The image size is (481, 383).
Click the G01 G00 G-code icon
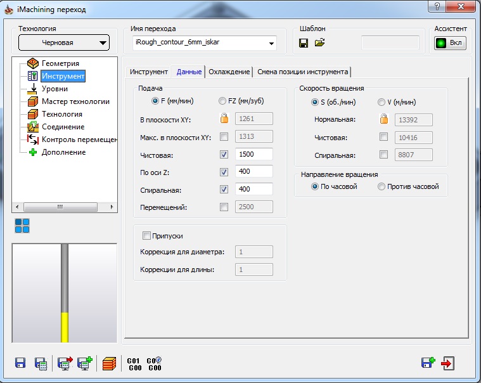134,364
